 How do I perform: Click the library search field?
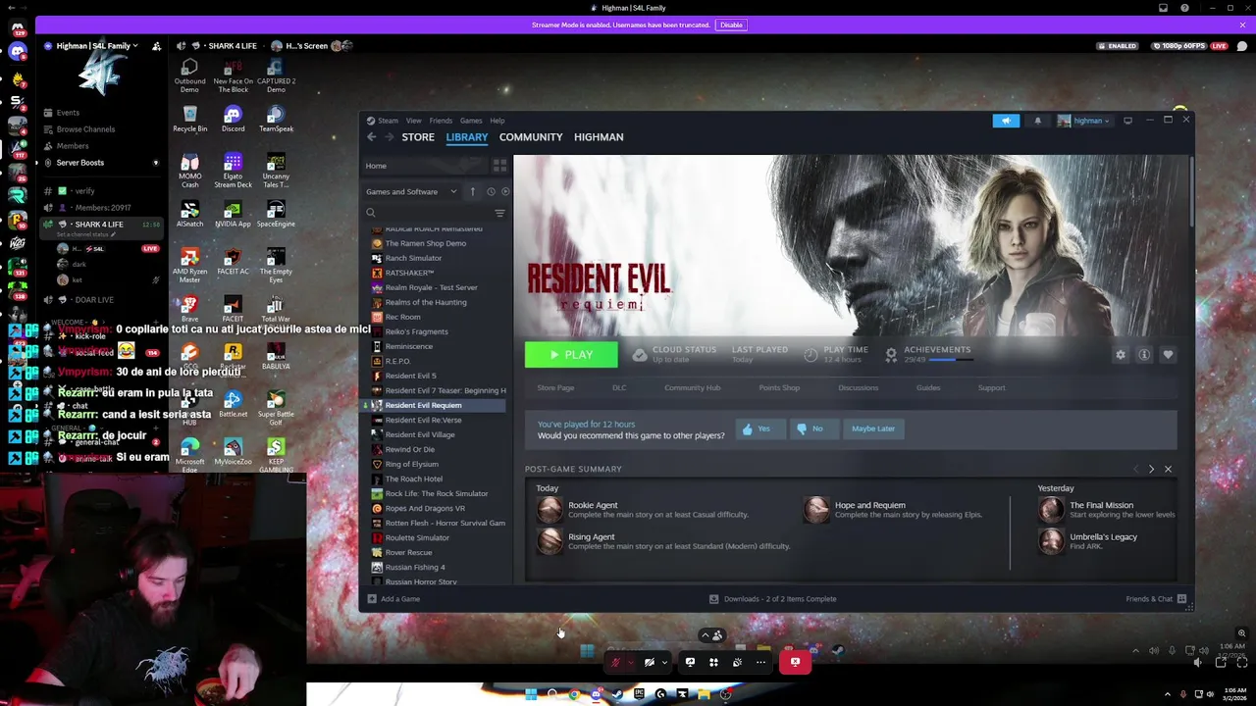tap(428, 213)
